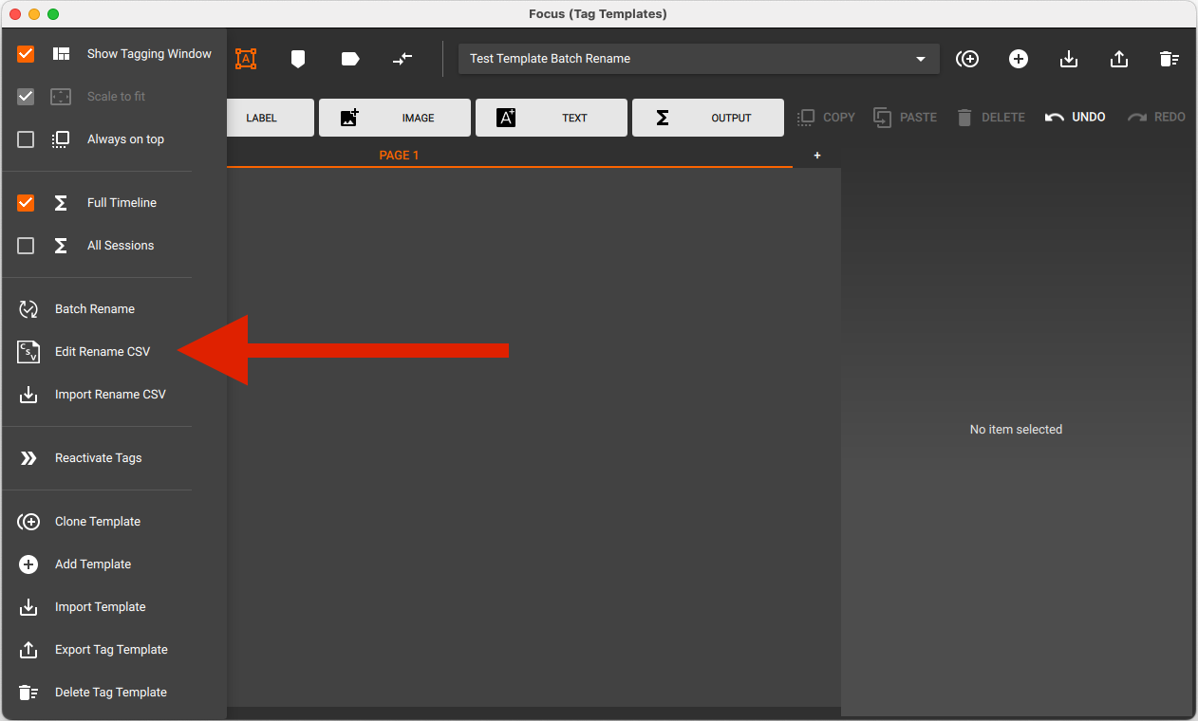Add an OUTPUT element
Image resolution: width=1198 pixels, height=721 pixels.
pyautogui.click(x=708, y=118)
